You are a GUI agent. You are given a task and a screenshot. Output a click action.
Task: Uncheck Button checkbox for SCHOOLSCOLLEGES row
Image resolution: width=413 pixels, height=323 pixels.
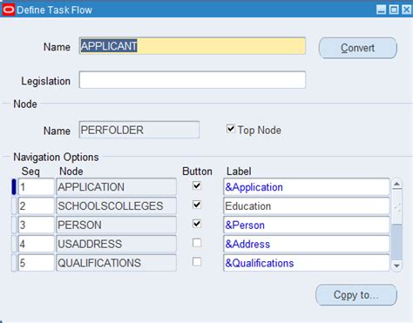pyautogui.click(x=197, y=205)
